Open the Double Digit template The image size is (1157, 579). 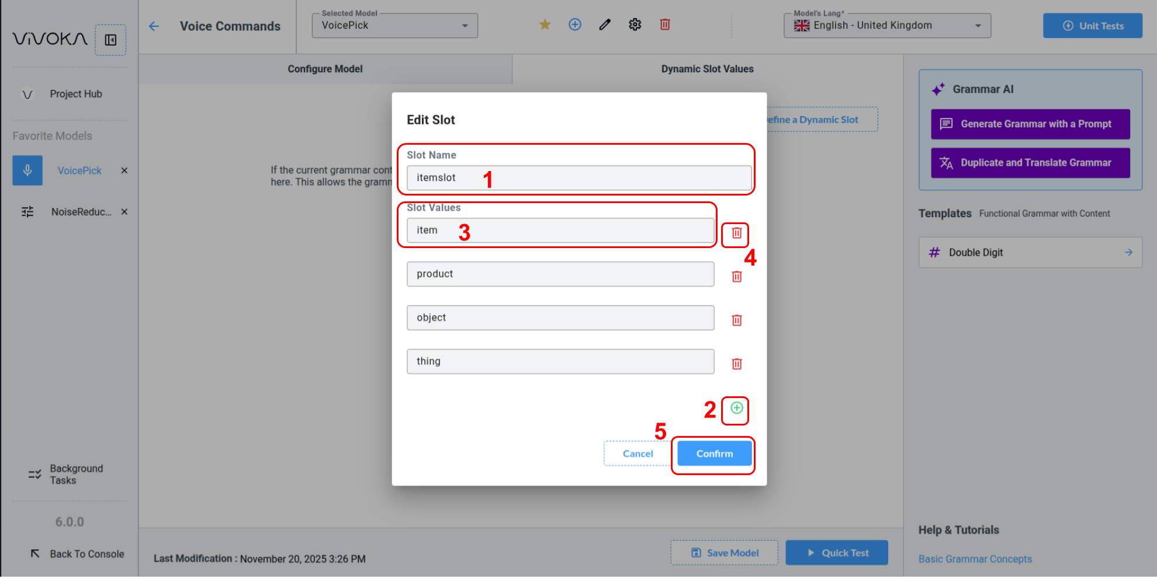[1030, 252]
